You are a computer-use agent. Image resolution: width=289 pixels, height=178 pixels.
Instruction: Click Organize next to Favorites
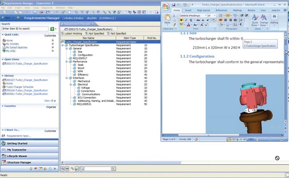(x=51, y=107)
